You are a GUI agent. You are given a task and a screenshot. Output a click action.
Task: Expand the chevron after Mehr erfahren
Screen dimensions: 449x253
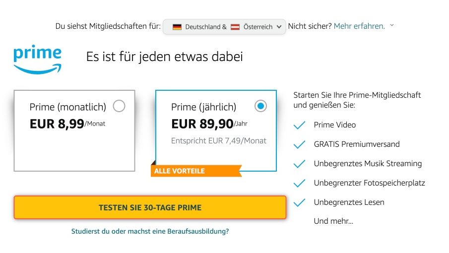click(x=392, y=25)
